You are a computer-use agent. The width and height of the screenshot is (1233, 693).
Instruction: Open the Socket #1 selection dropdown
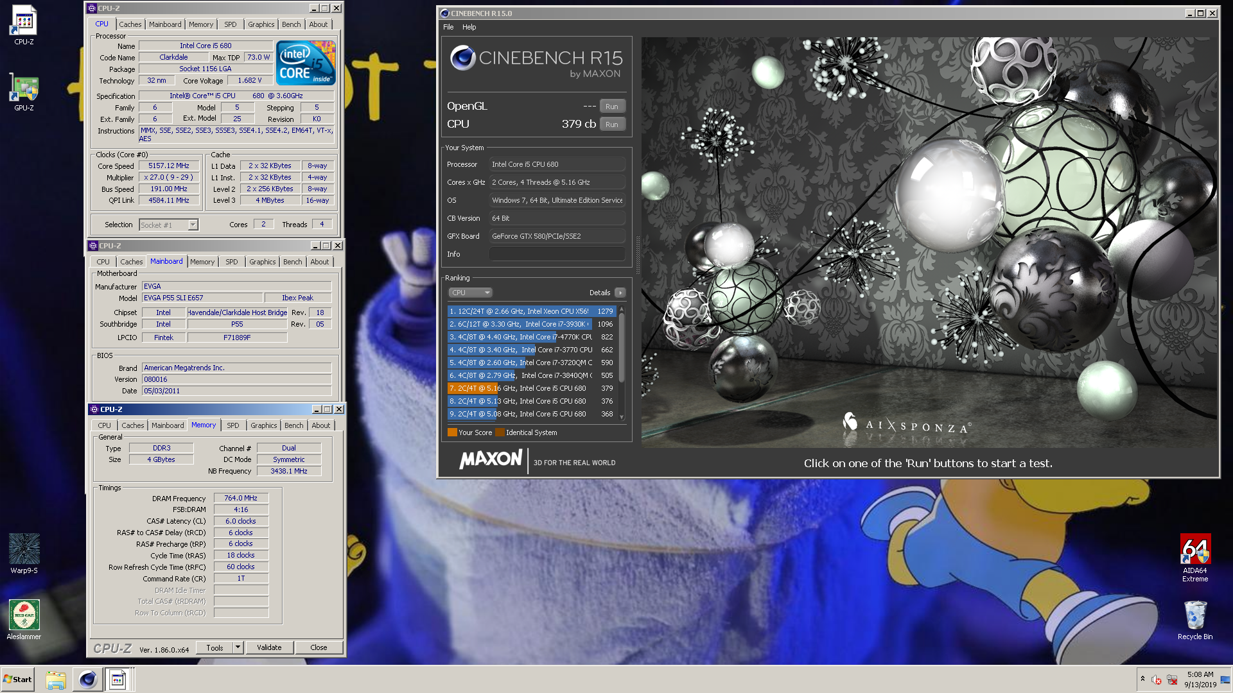coord(169,225)
